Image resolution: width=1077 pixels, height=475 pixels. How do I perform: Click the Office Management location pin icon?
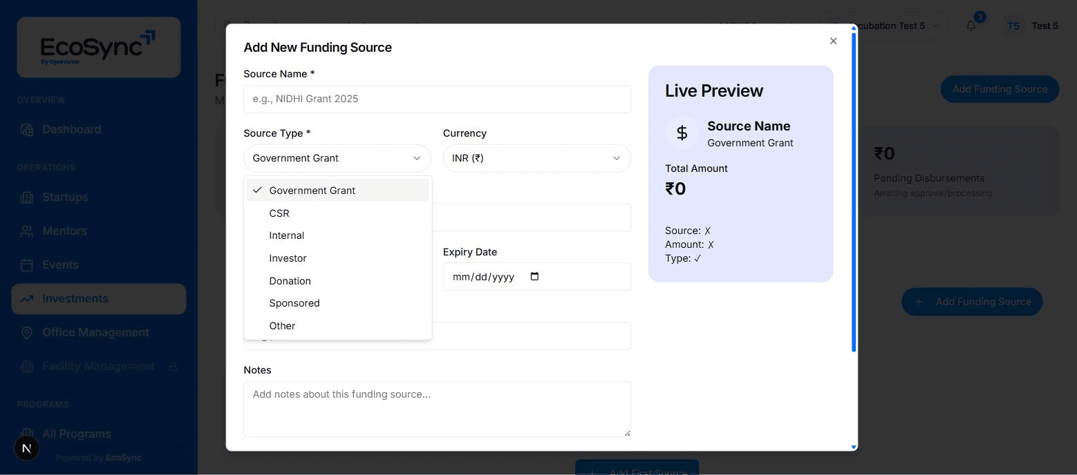(x=27, y=333)
